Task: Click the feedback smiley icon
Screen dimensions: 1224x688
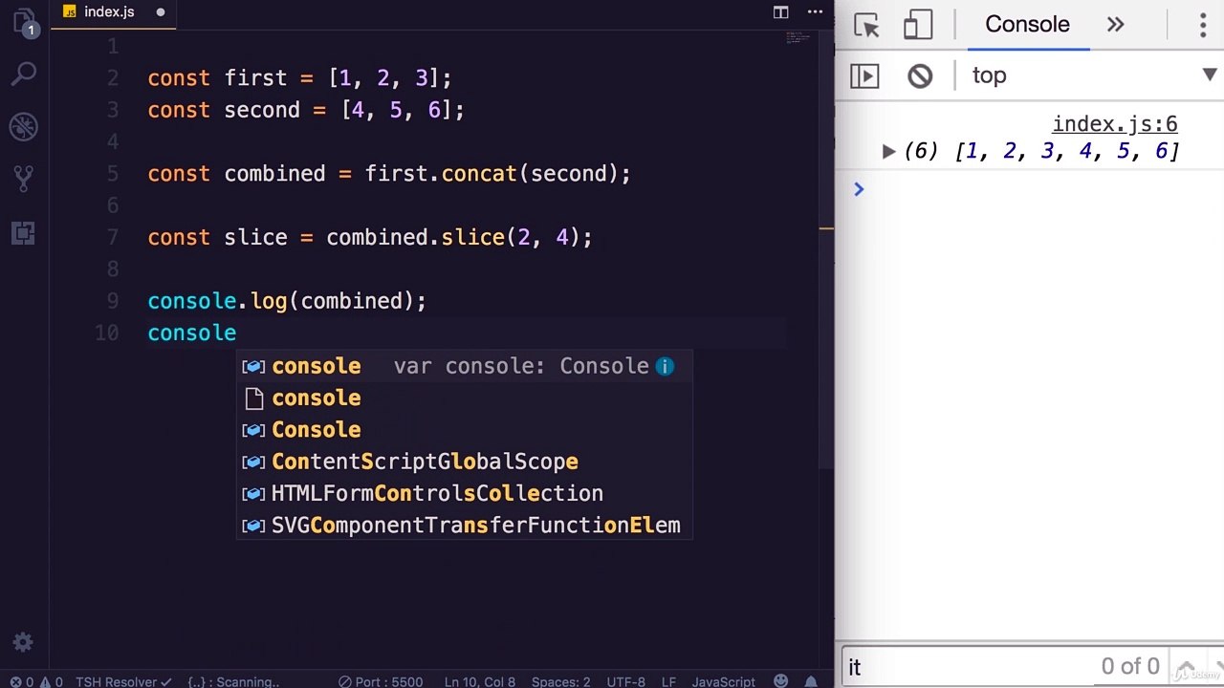Action: [x=781, y=681]
